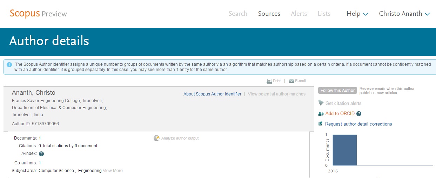Get citation alerts for this author

point(343,104)
